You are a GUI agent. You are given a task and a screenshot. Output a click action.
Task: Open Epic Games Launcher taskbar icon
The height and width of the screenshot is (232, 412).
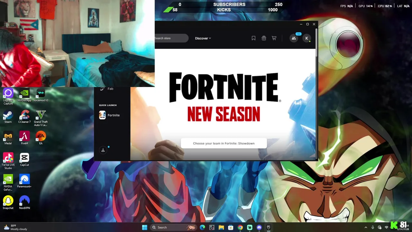click(268, 227)
